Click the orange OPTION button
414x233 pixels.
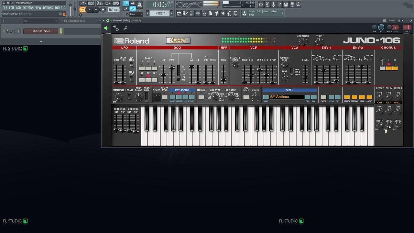click(347, 97)
